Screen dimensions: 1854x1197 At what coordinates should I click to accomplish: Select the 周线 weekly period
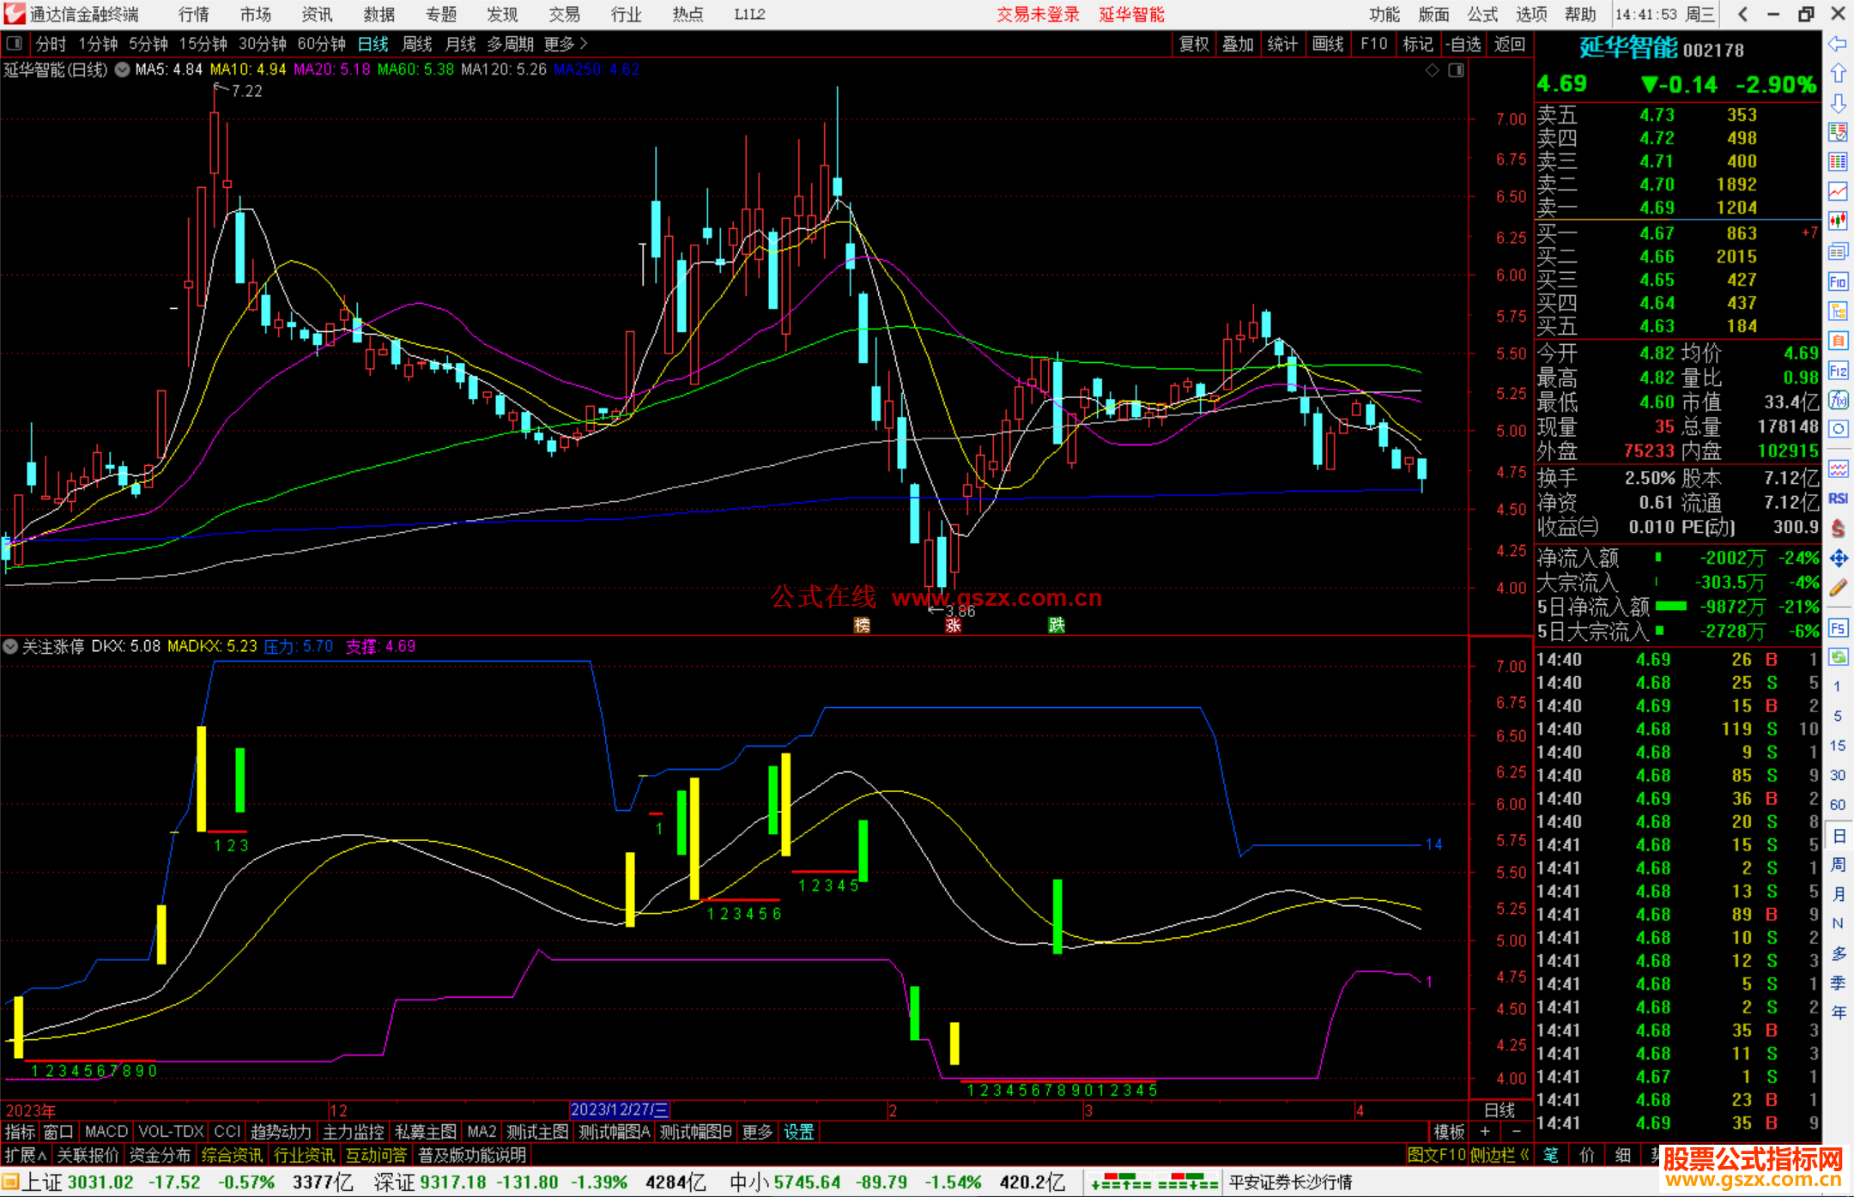417,44
